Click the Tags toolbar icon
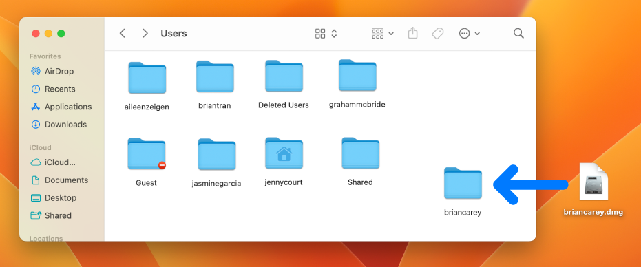This screenshot has height=267, width=641. click(438, 34)
